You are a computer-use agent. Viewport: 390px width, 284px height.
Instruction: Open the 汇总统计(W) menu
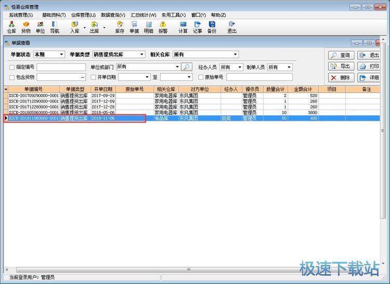144,15
